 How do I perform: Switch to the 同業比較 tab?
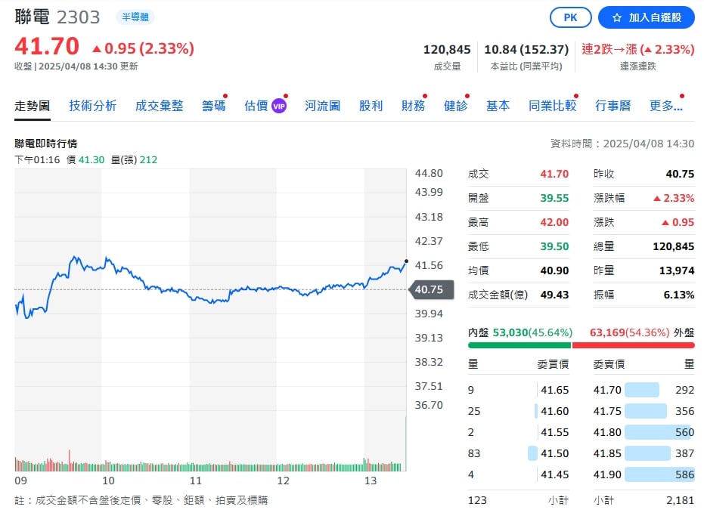coord(552,107)
